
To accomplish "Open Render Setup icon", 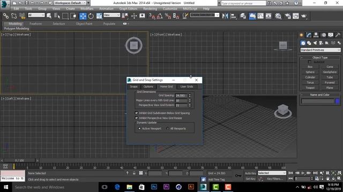I will (288, 16).
